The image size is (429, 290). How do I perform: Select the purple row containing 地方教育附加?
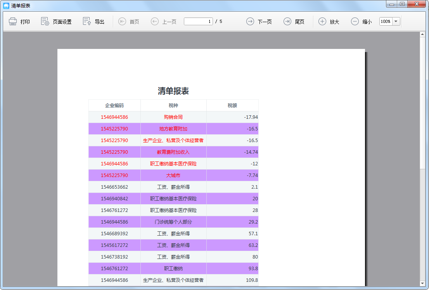click(x=173, y=129)
